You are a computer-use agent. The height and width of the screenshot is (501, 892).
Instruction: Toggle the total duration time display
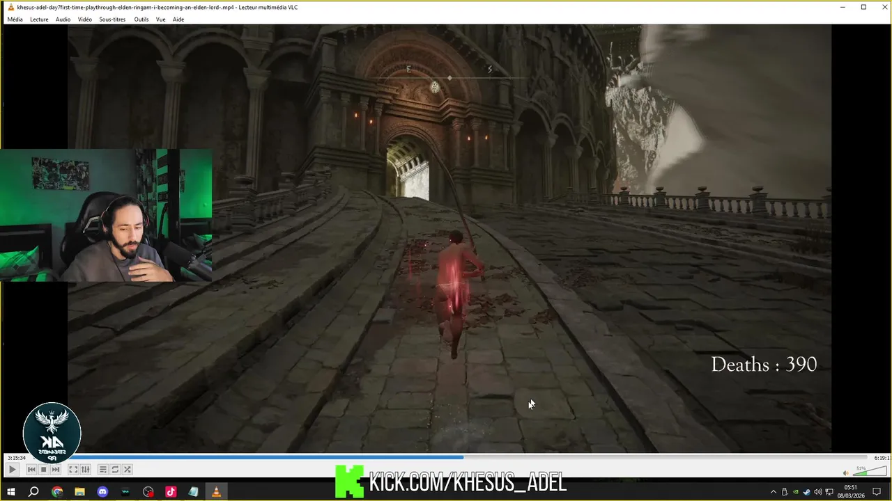tap(882, 458)
